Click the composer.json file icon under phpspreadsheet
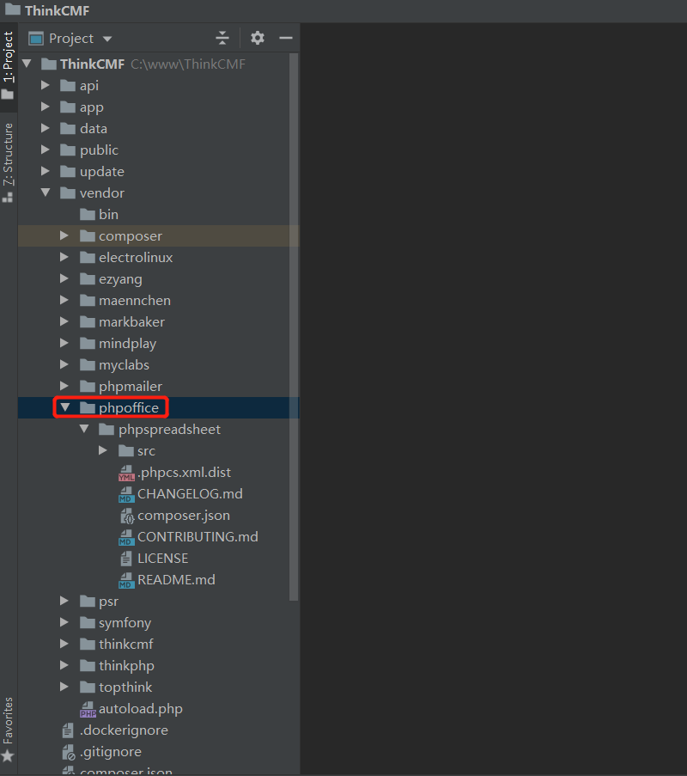 (x=127, y=516)
